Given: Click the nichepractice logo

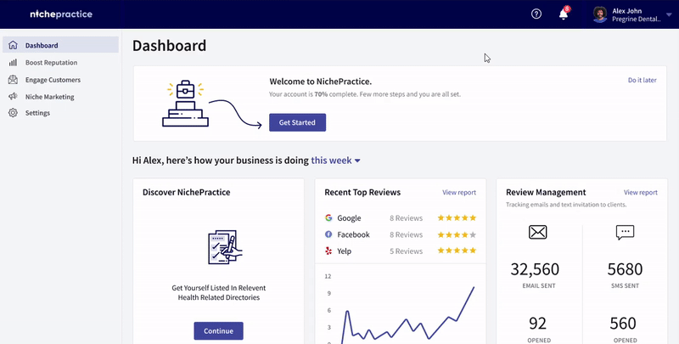Looking at the screenshot, I should pyautogui.click(x=61, y=14).
